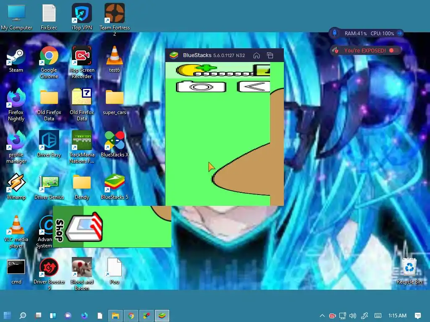This screenshot has width=430, height=322.
Task: Launch Team Fortress 2 shortcut
Action: tap(115, 19)
